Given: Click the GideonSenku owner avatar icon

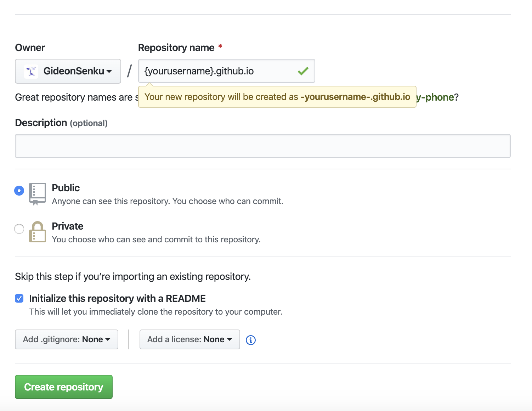Looking at the screenshot, I should click(31, 71).
